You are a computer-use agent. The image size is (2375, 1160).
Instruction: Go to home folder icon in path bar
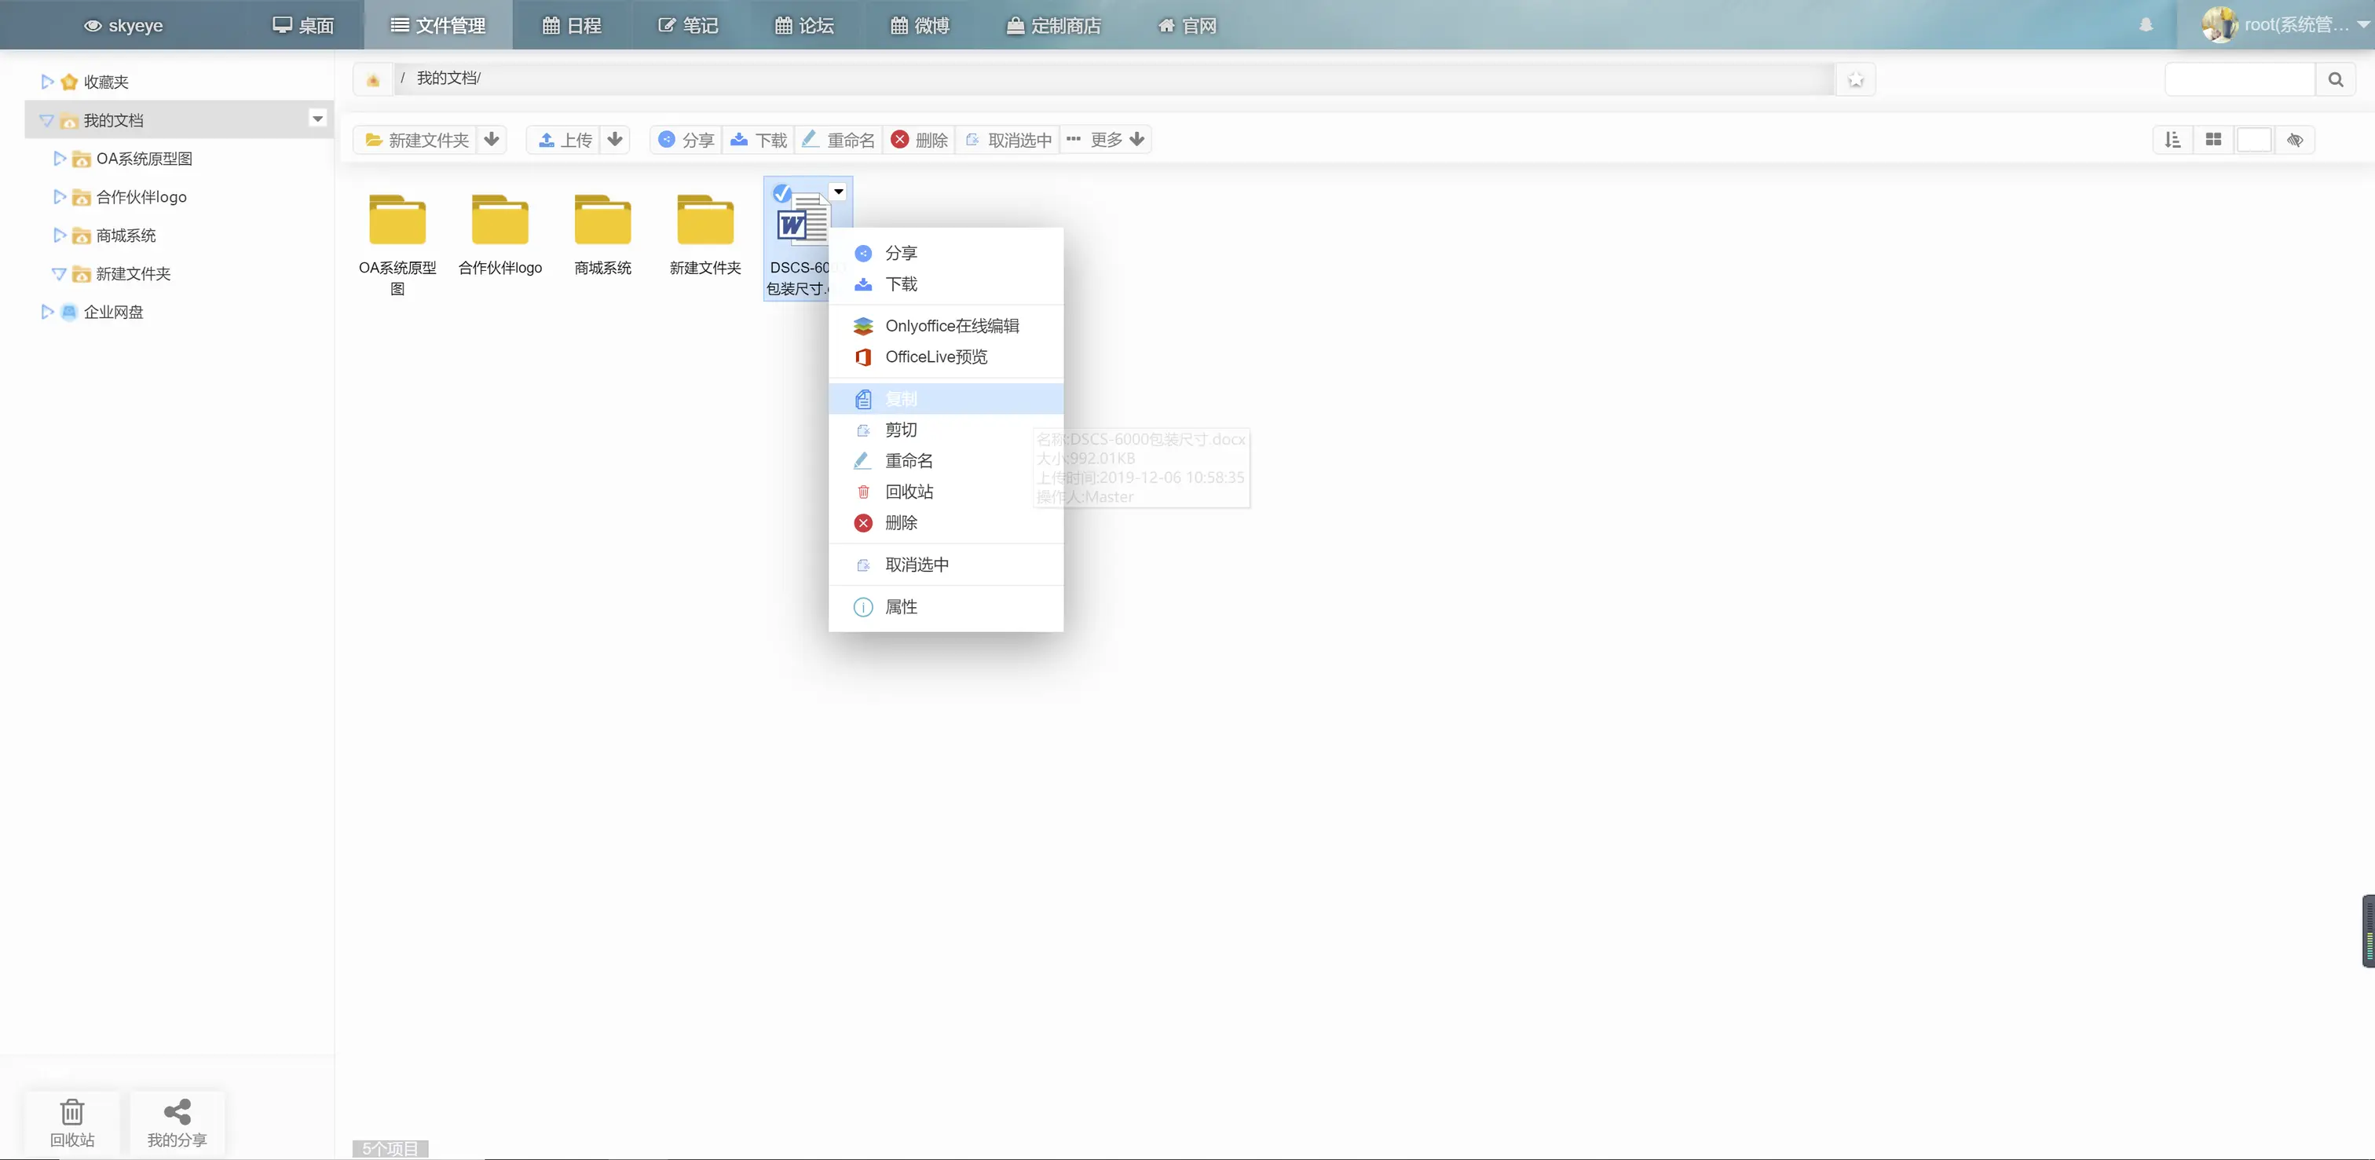(x=373, y=79)
